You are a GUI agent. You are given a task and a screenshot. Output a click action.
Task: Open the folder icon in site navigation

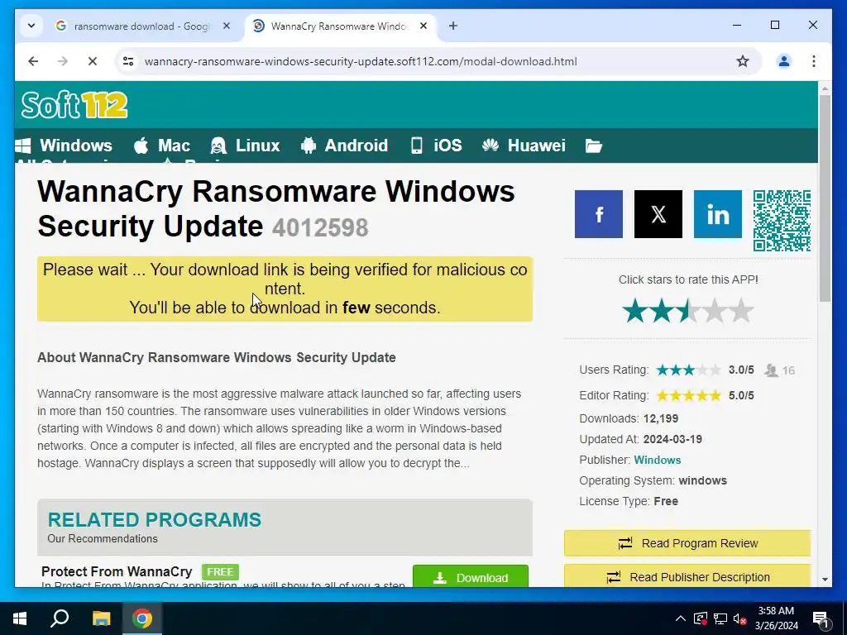click(593, 146)
